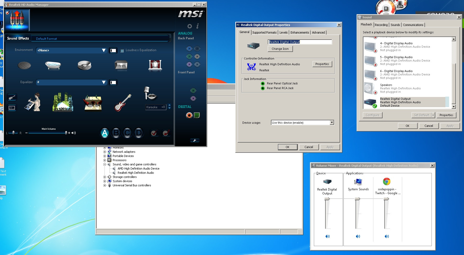Screen dimensions: 464x255
Task: Click Properties button in Sound window
Action: pos(446,115)
